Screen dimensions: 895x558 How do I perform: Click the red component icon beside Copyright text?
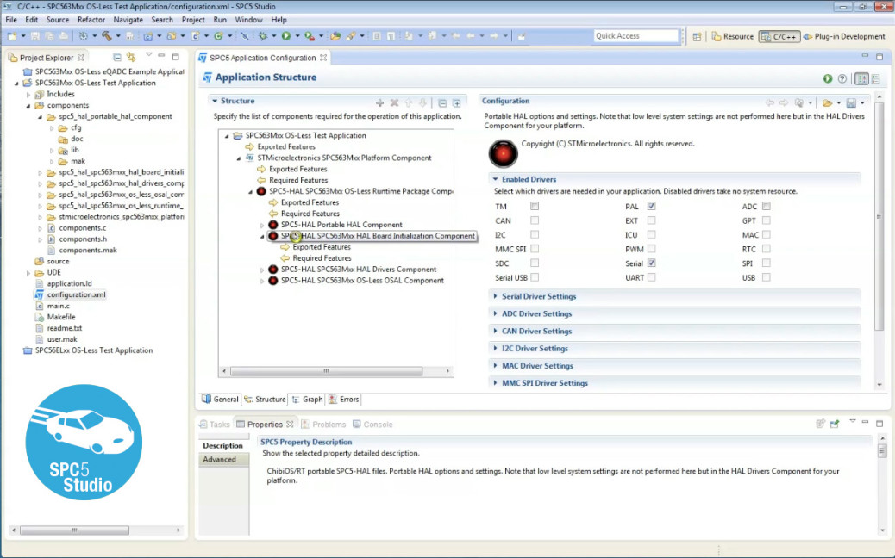coord(503,153)
